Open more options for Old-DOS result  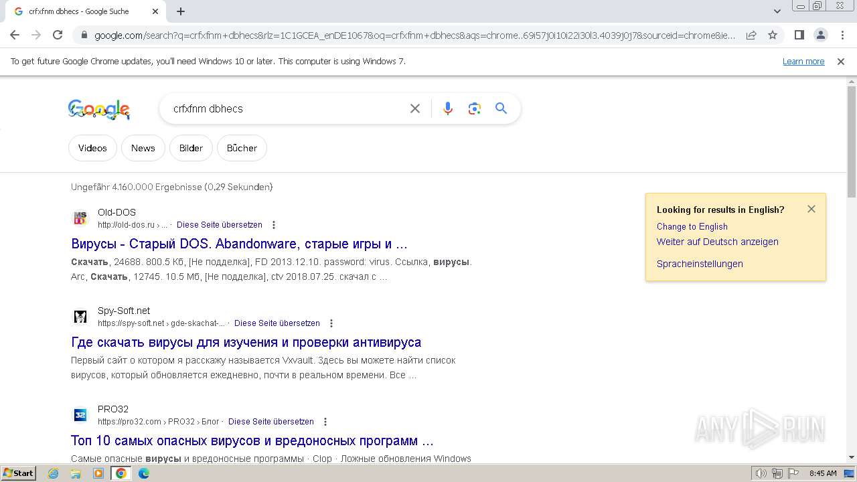(273, 225)
